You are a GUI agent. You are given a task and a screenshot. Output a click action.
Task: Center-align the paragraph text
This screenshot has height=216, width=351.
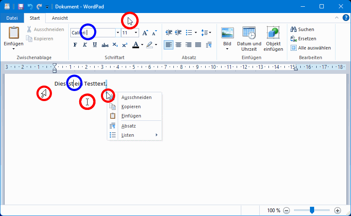pos(178,45)
